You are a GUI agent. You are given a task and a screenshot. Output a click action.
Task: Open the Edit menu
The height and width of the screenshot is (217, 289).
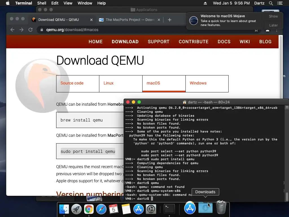55,3
